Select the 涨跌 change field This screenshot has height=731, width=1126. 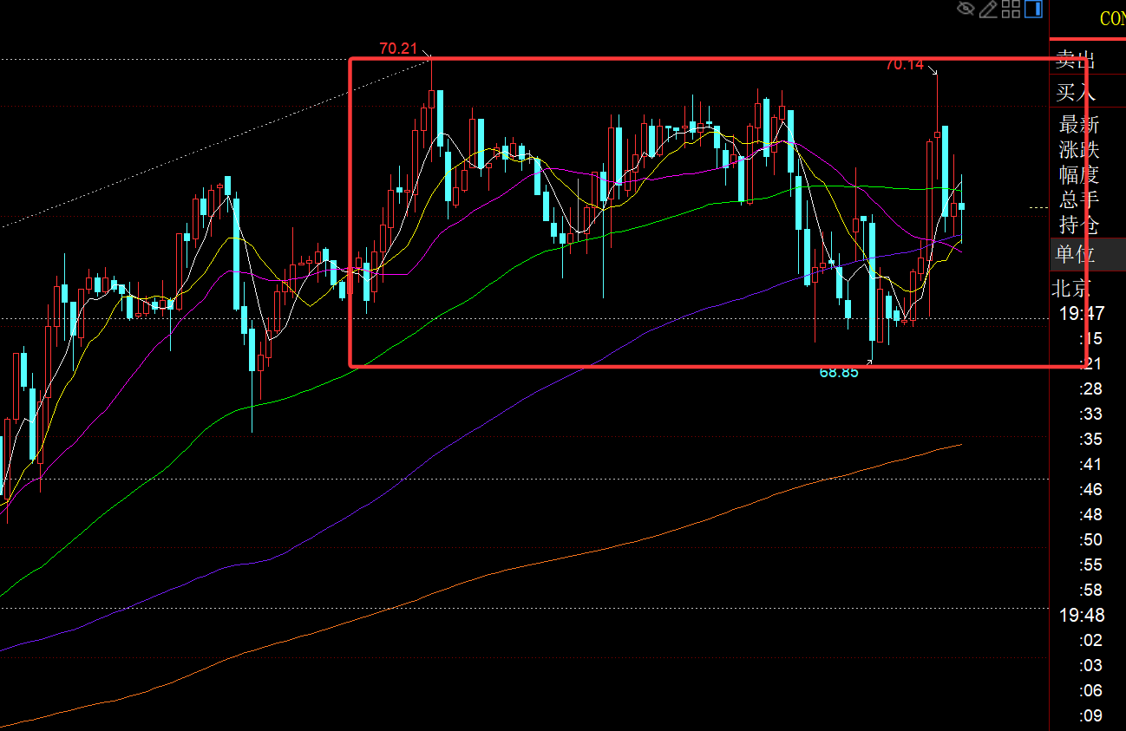[x=1078, y=150]
